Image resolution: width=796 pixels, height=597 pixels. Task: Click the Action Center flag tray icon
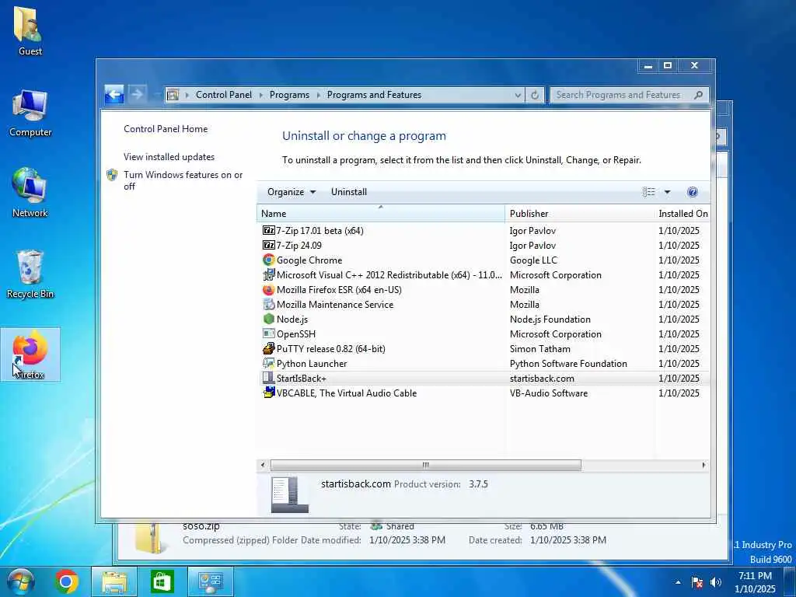pyautogui.click(x=697, y=582)
